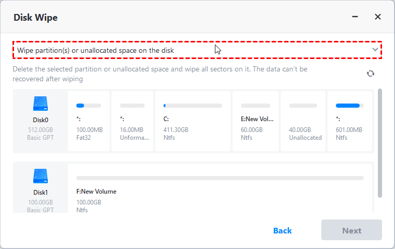395x249 pixels.
Task: Close the Disk Wipe dialog
Action: 378,17
